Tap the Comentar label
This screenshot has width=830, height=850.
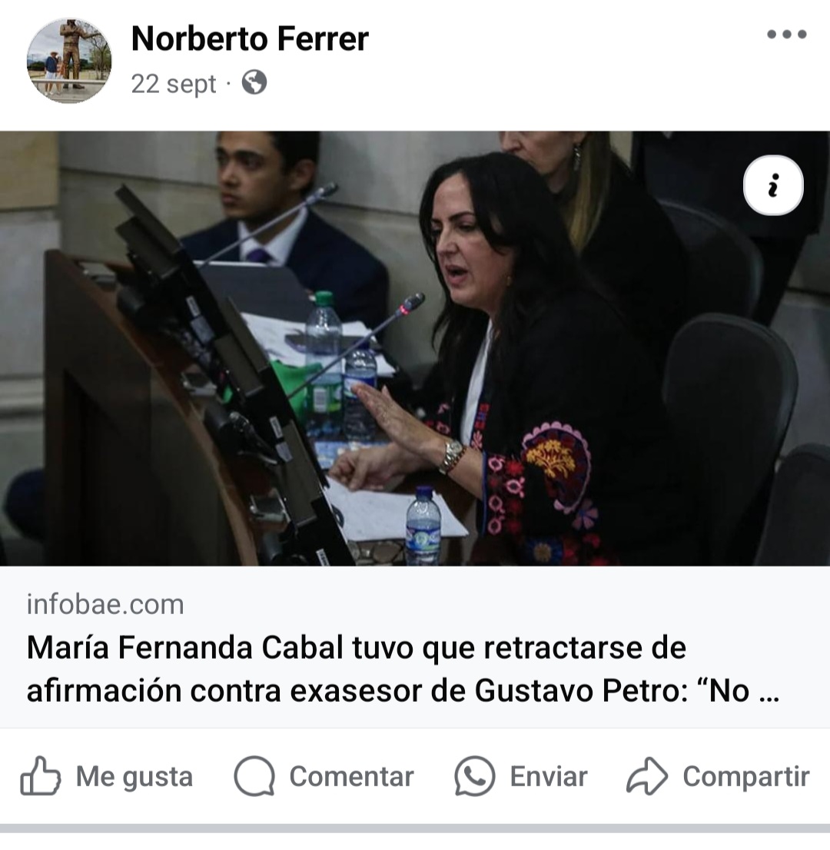[x=352, y=776]
